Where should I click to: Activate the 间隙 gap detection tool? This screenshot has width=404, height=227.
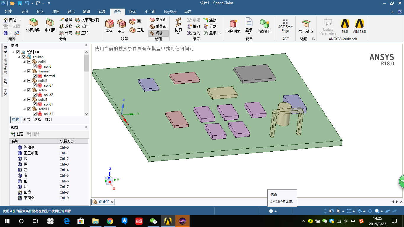pyautogui.click(x=158, y=33)
